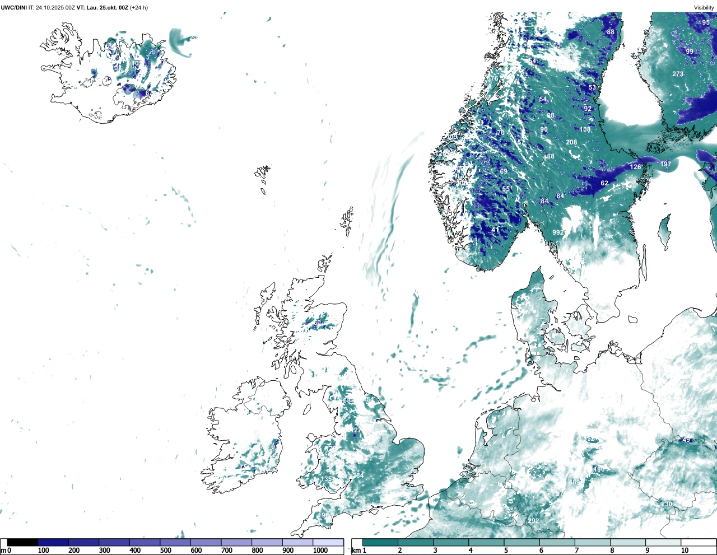717x555 pixels.
Task: Click the '49' value in dark blue patch
Action: 687,440
